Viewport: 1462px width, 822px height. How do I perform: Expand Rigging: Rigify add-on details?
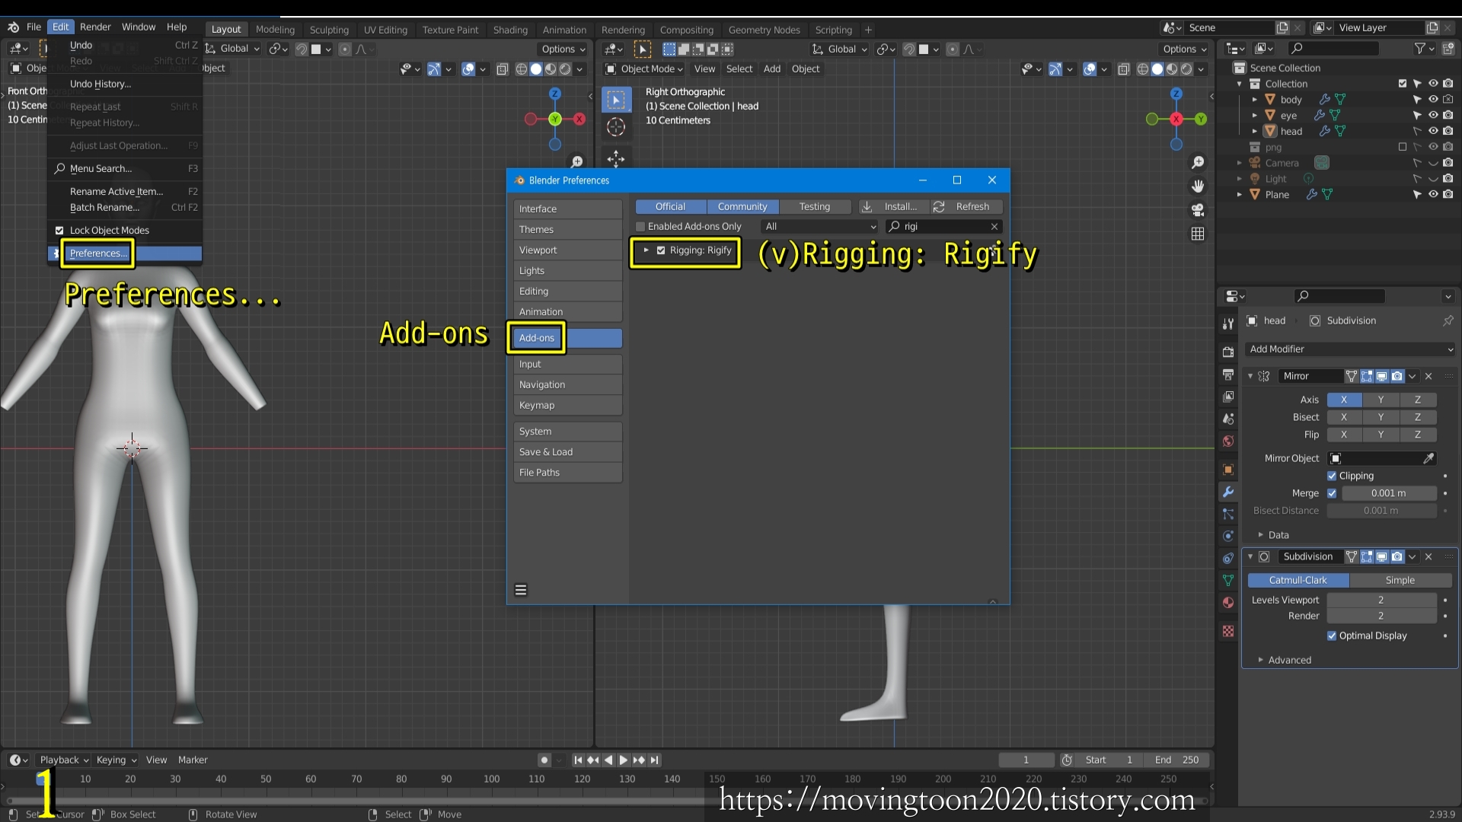point(646,250)
